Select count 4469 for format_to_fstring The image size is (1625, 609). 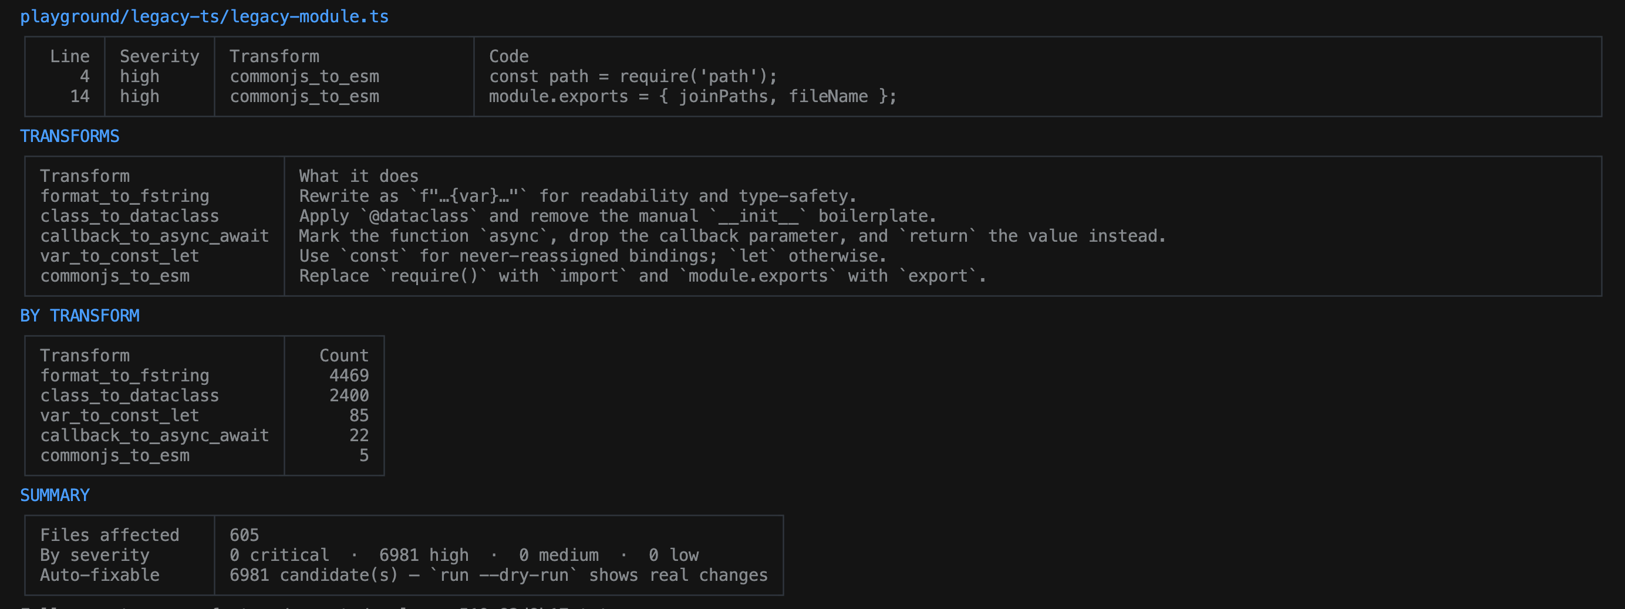click(x=349, y=375)
